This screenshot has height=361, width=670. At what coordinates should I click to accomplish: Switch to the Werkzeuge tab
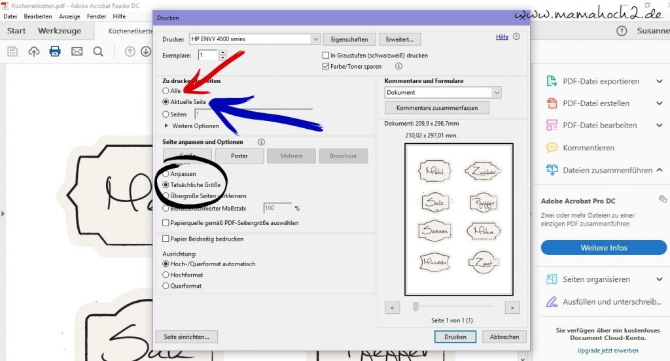coord(60,31)
